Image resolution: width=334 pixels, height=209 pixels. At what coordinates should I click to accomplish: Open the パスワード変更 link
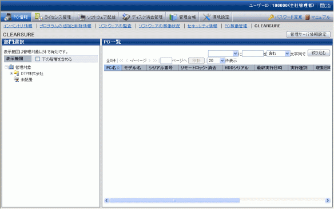tap(288, 17)
